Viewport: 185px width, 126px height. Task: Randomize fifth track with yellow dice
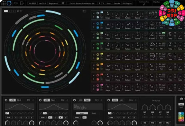(x=98, y=59)
